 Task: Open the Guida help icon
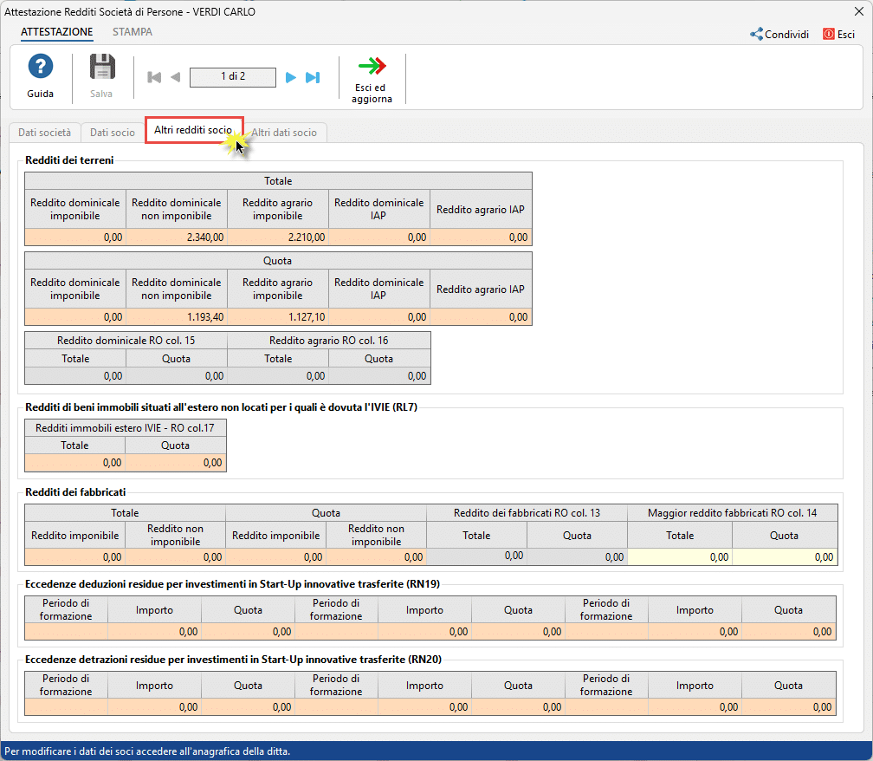click(40, 68)
